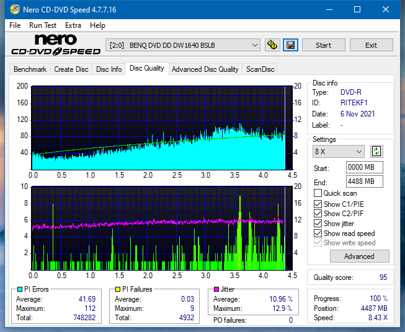Click the drive options tool icon

pyautogui.click(x=272, y=45)
